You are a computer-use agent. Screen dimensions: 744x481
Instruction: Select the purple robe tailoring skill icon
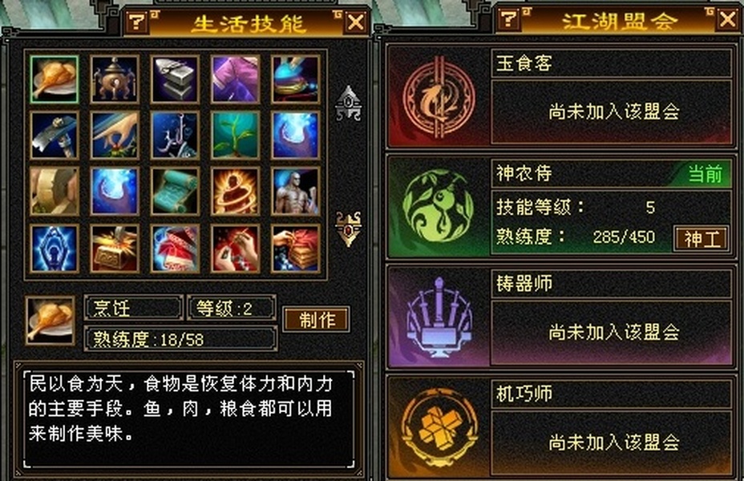tap(236, 79)
